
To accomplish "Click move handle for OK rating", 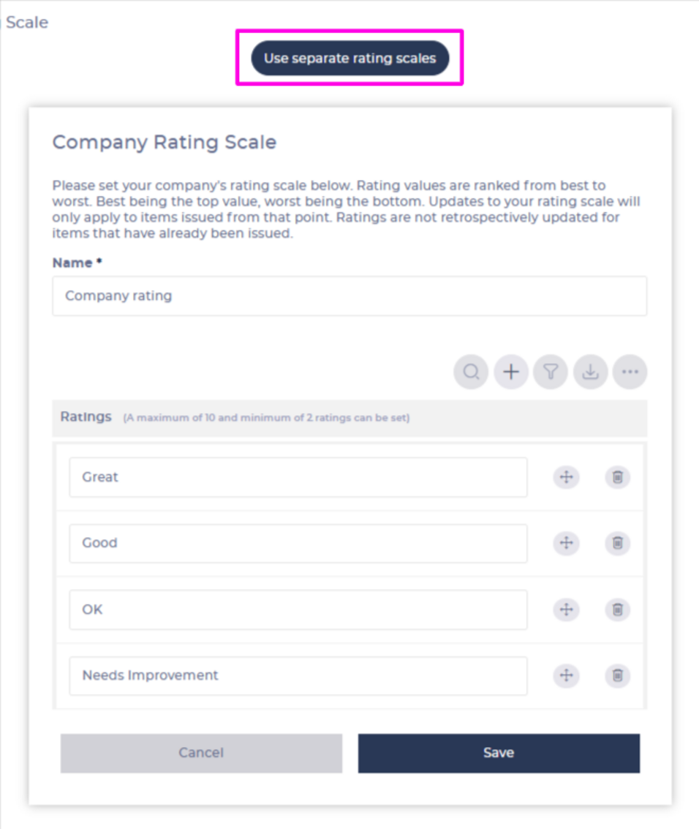I will (565, 609).
